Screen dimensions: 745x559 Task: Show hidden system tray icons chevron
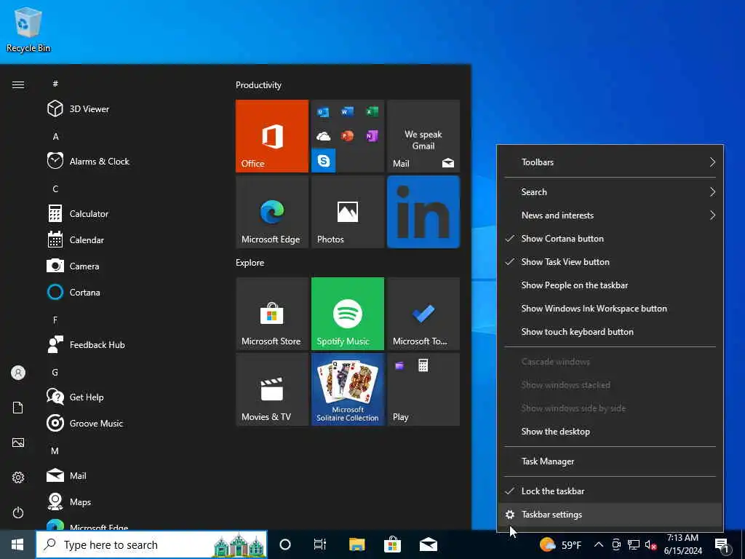coord(599,544)
